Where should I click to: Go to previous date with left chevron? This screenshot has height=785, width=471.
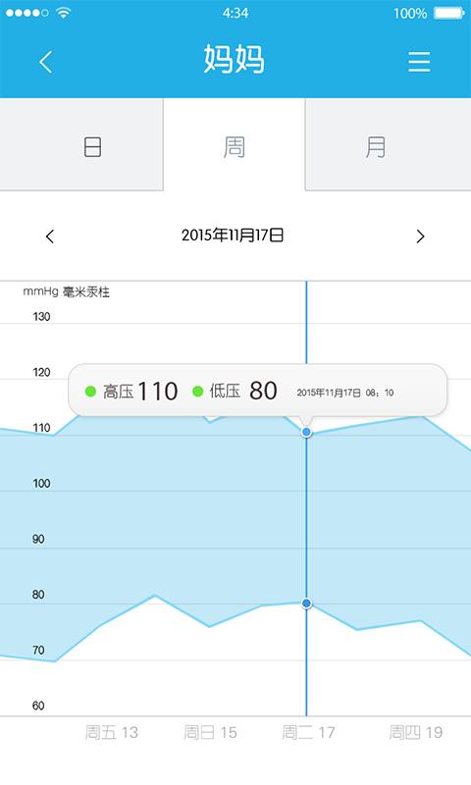tap(49, 236)
